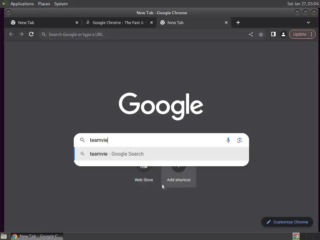The width and height of the screenshot is (320, 240).
Task: Select the active third New Tab tab
Action: point(193,22)
